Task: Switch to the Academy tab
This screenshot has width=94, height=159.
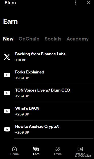Action: pyautogui.click(x=78, y=39)
